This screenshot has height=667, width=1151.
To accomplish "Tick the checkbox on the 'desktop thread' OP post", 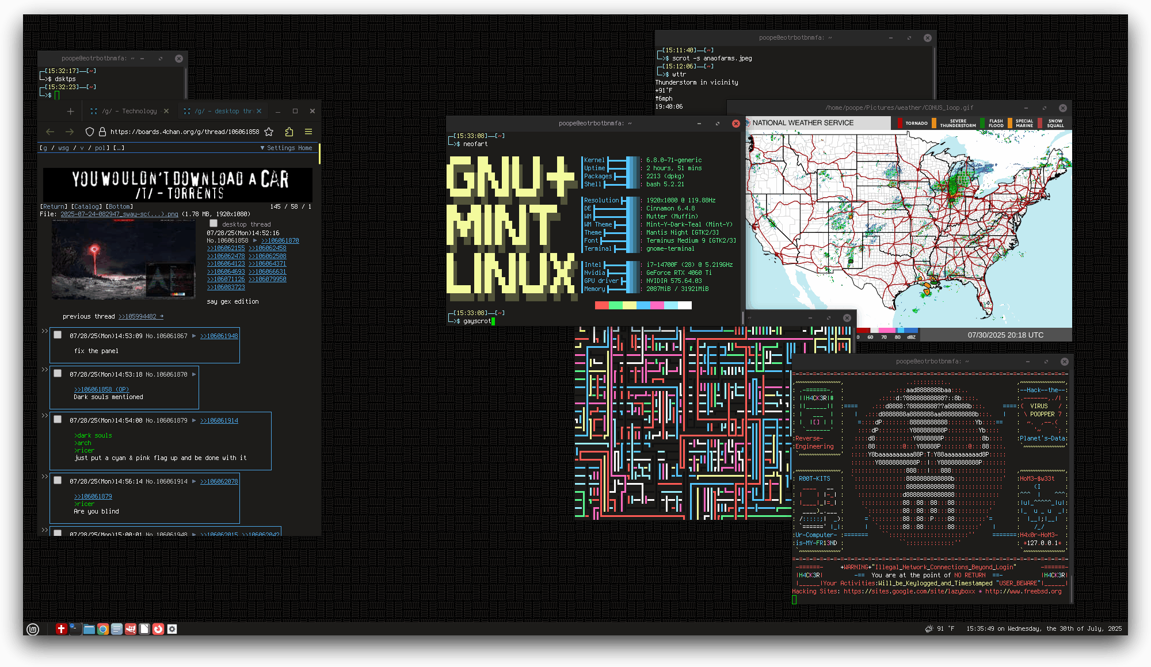I will 214,224.
